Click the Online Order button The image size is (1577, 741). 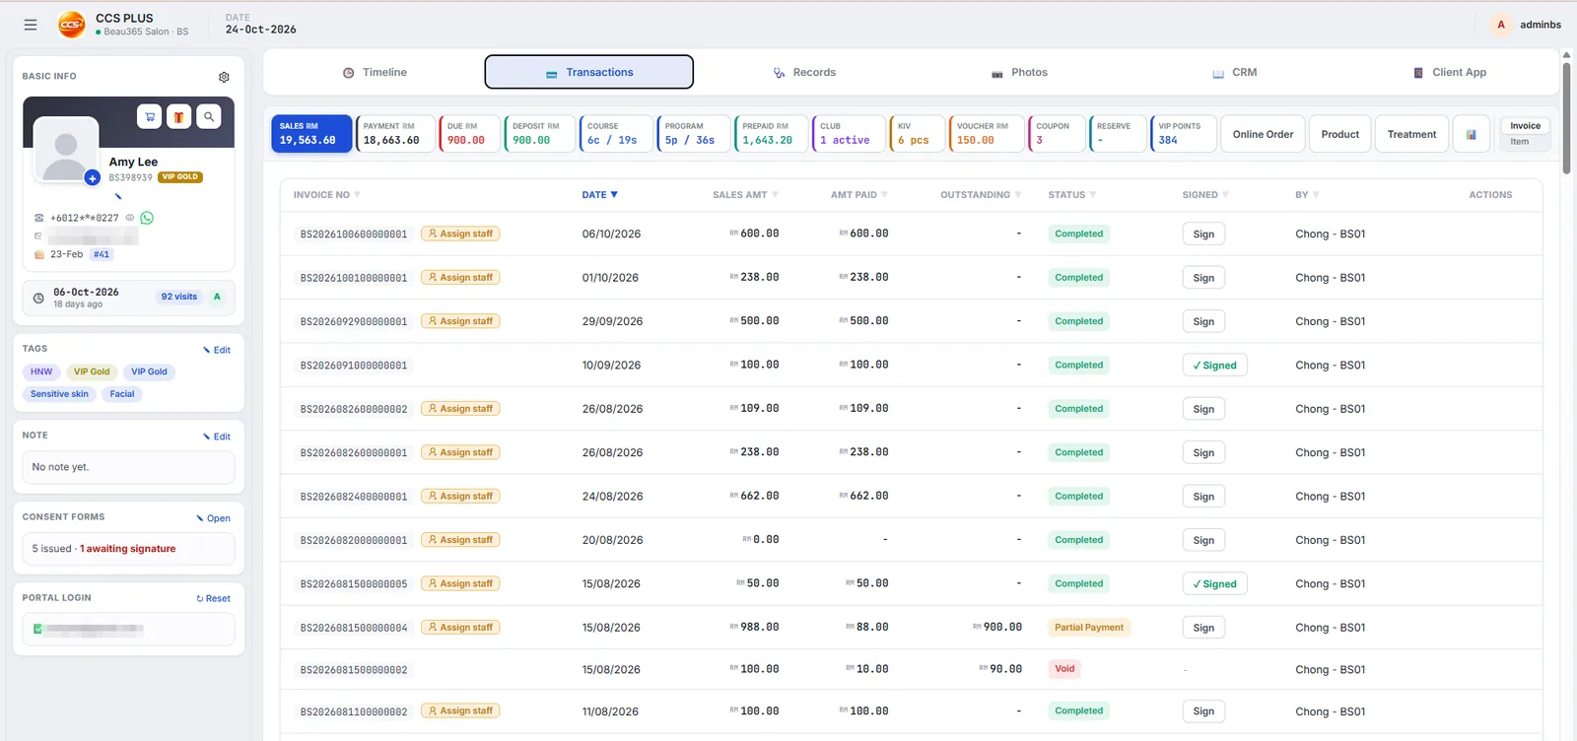click(1263, 134)
